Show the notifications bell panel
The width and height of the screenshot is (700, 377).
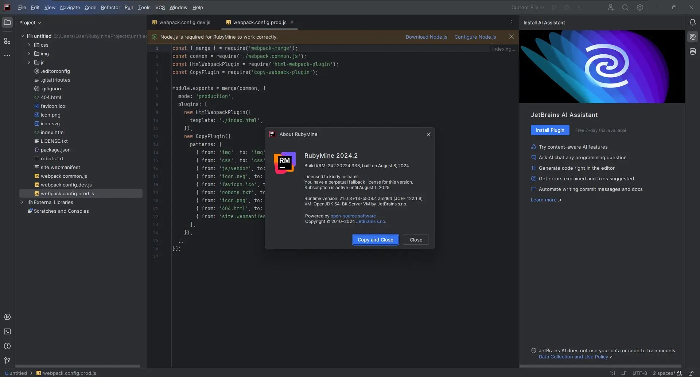tap(693, 22)
